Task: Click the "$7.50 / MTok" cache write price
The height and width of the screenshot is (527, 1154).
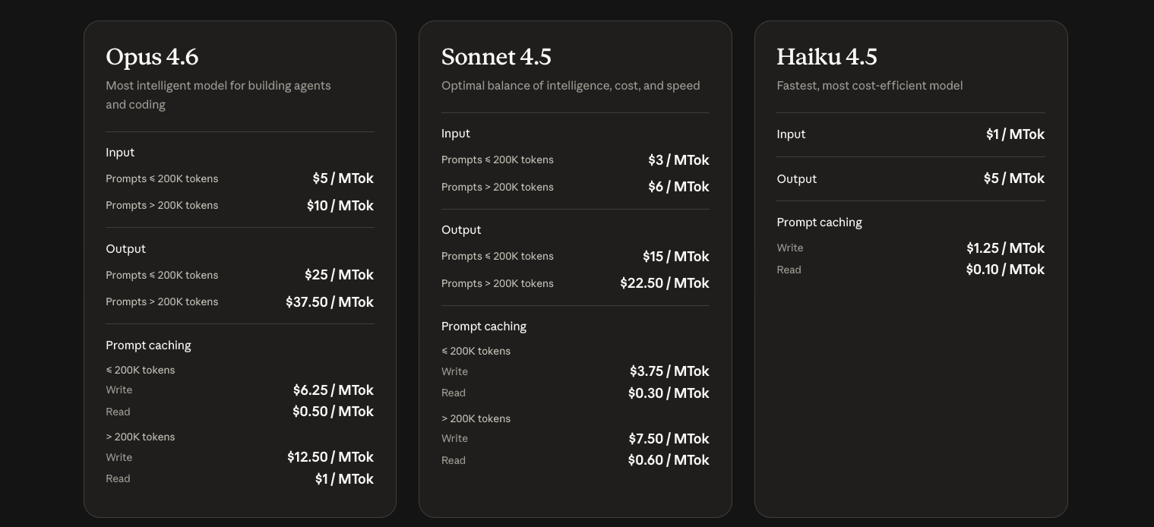Action: (669, 439)
